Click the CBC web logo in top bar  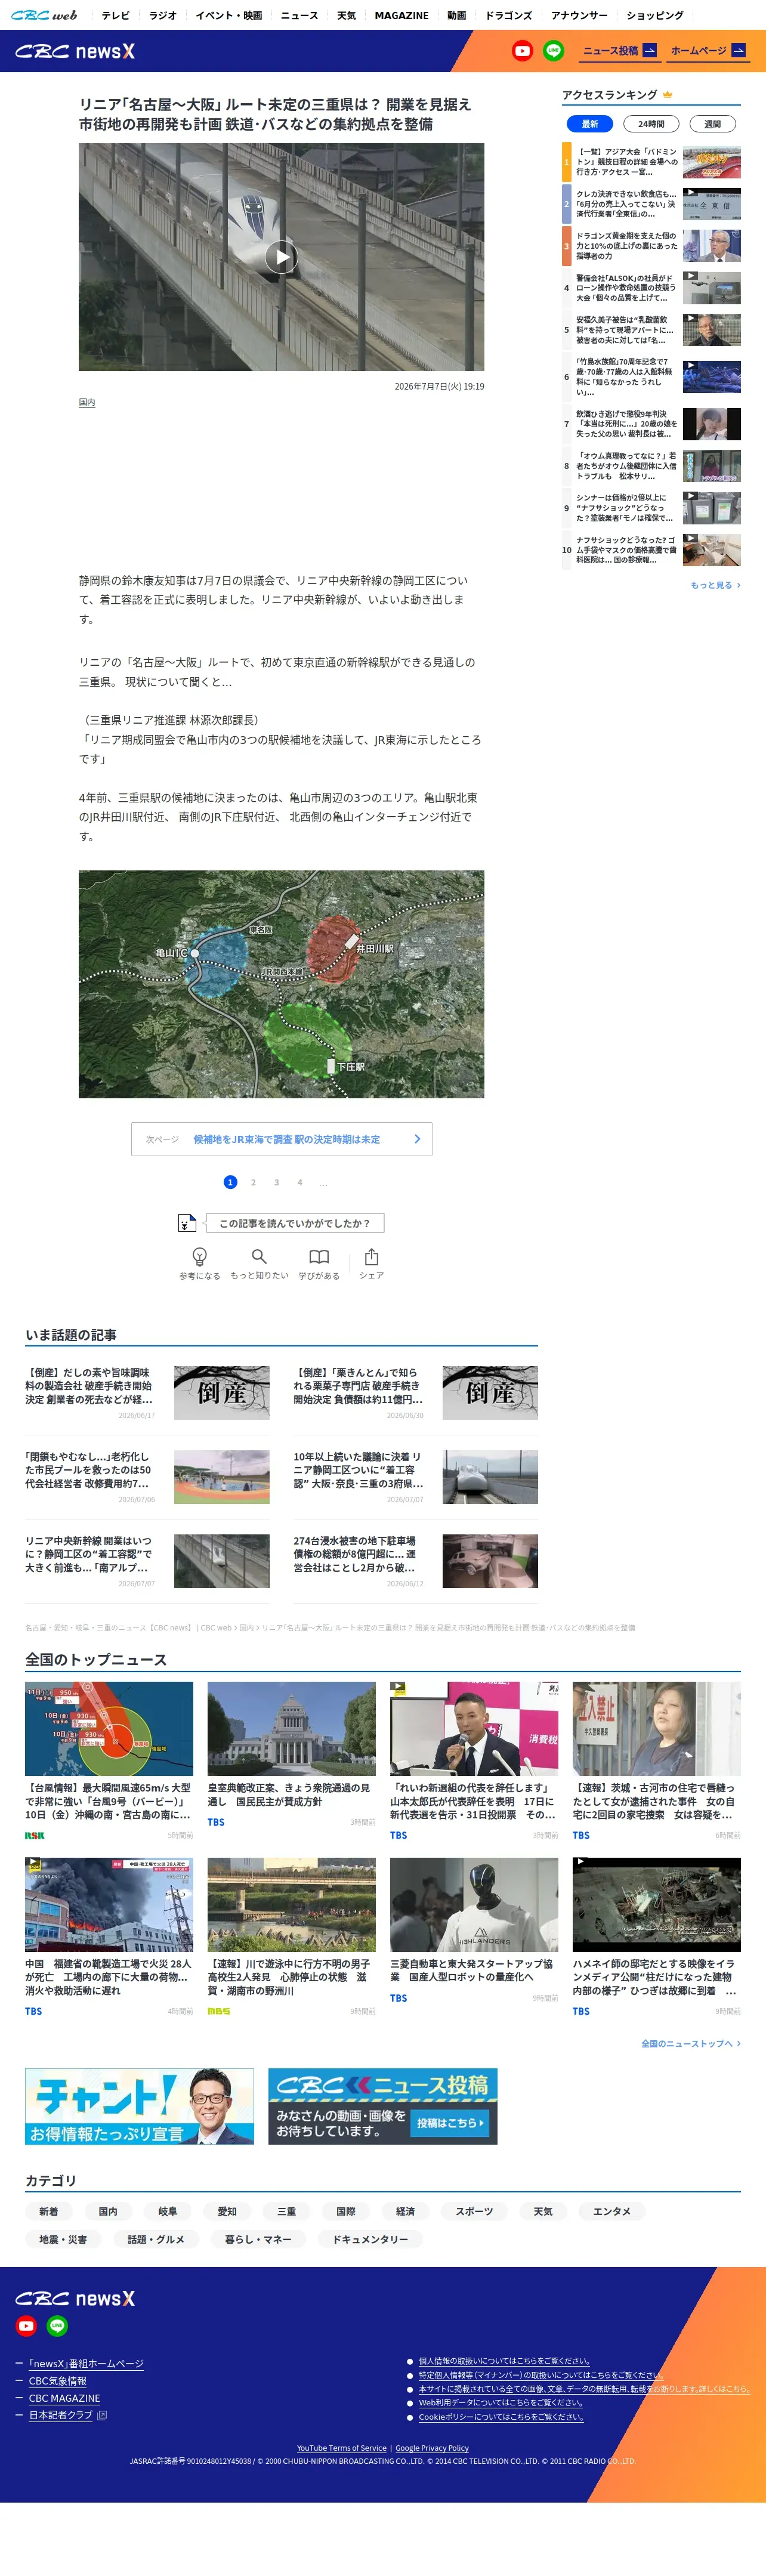44,15
